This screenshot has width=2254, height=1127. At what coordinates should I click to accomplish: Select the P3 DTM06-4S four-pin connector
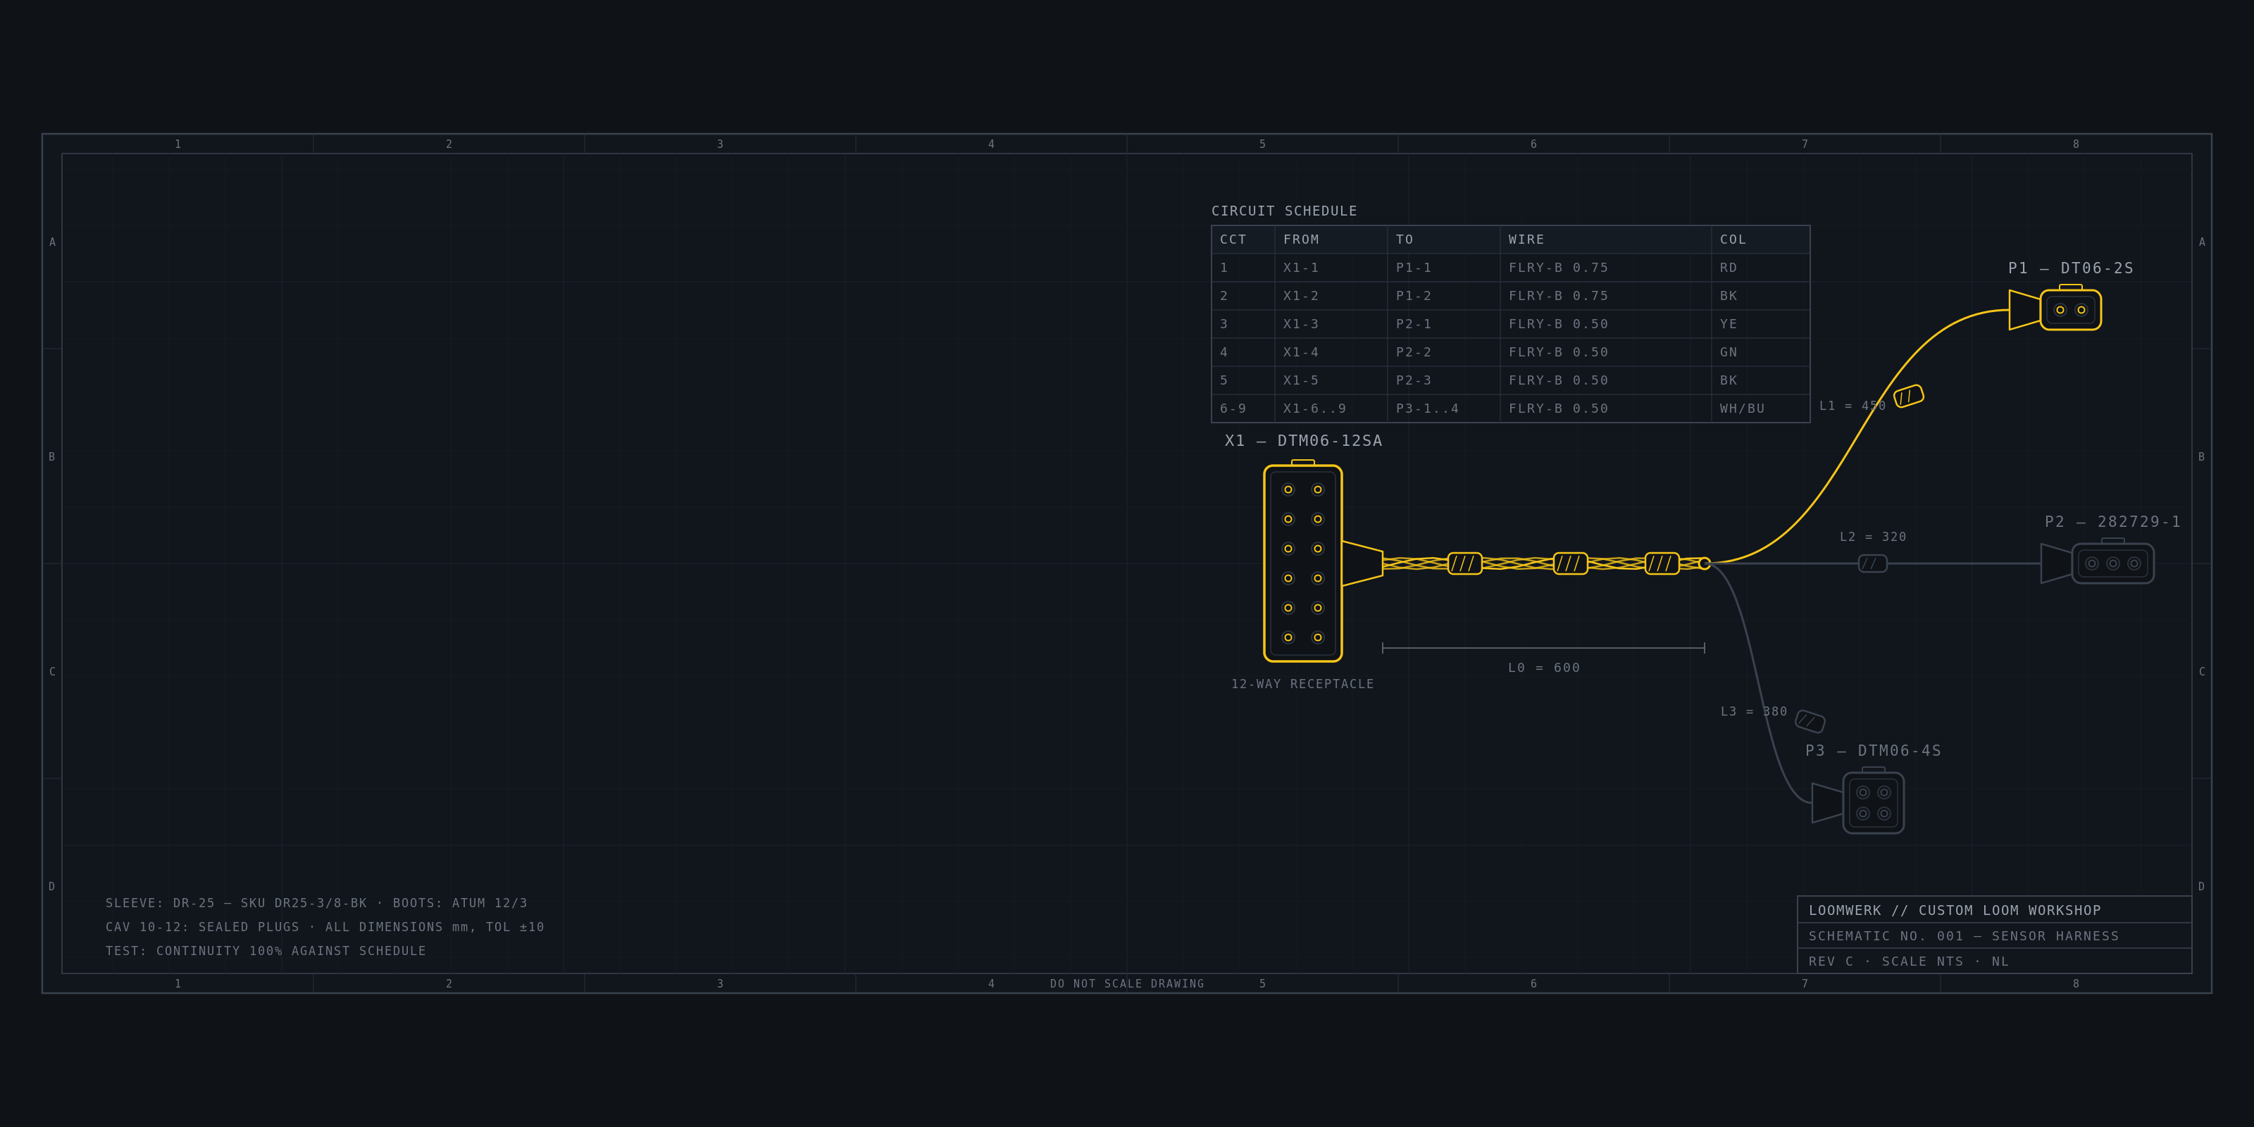click(1874, 802)
